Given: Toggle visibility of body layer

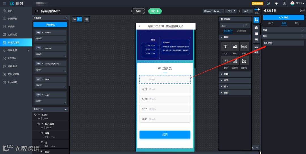Looking at the screenshot, I should tap(35, 115).
